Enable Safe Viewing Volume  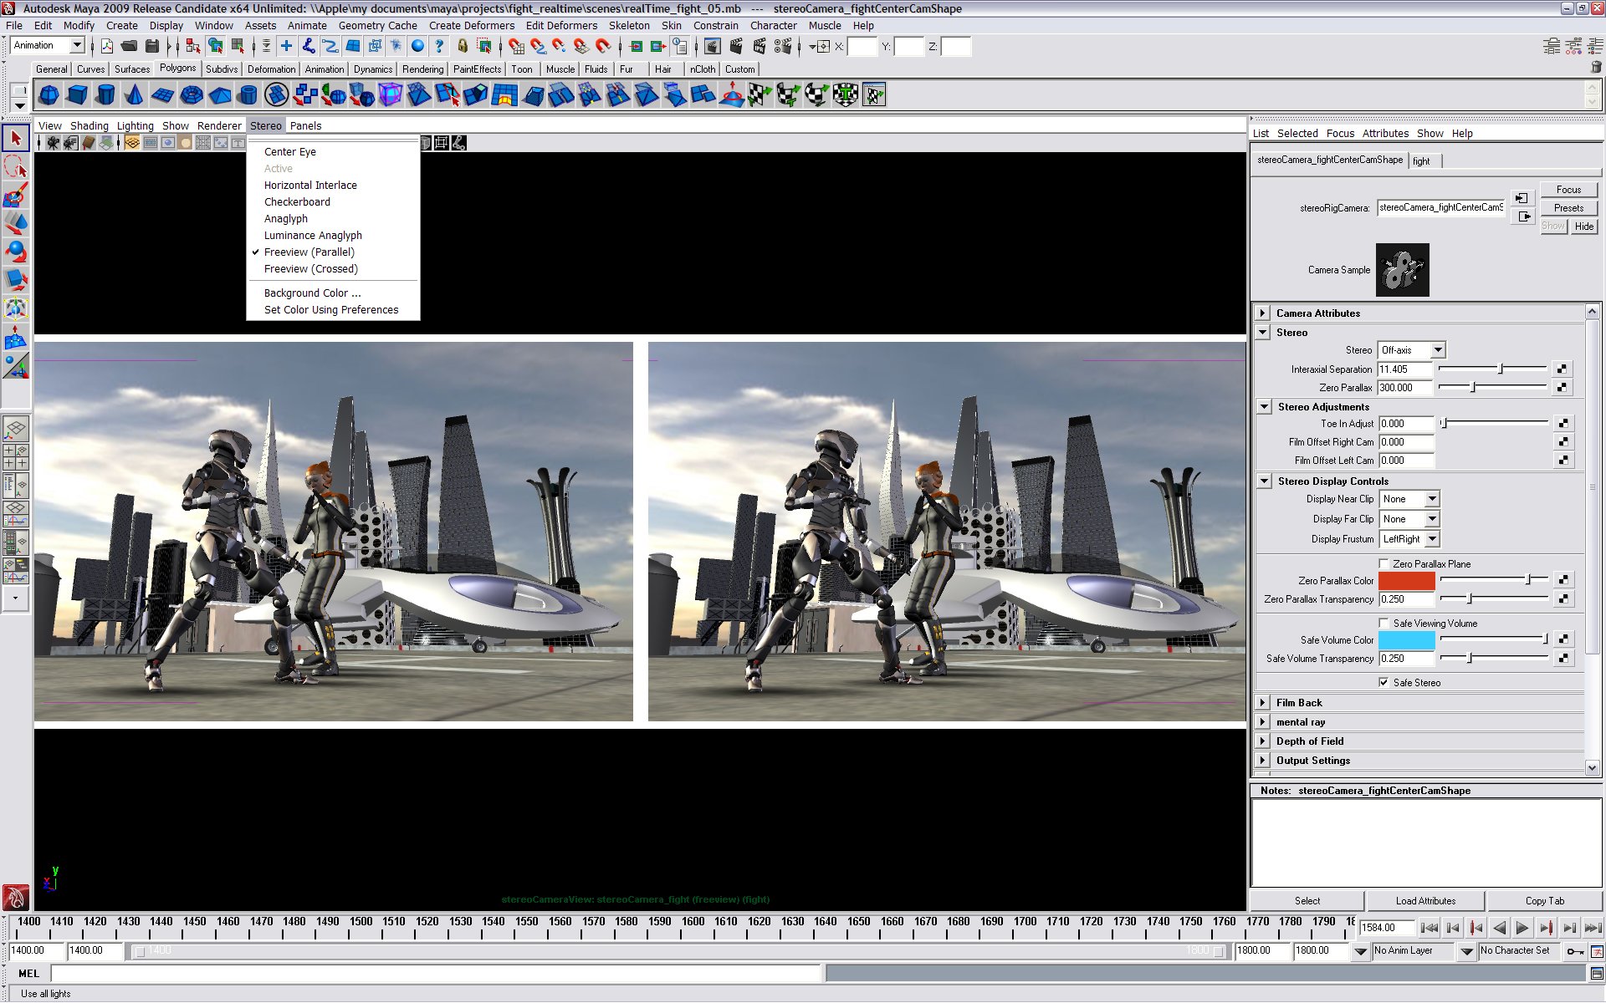(1385, 623)
